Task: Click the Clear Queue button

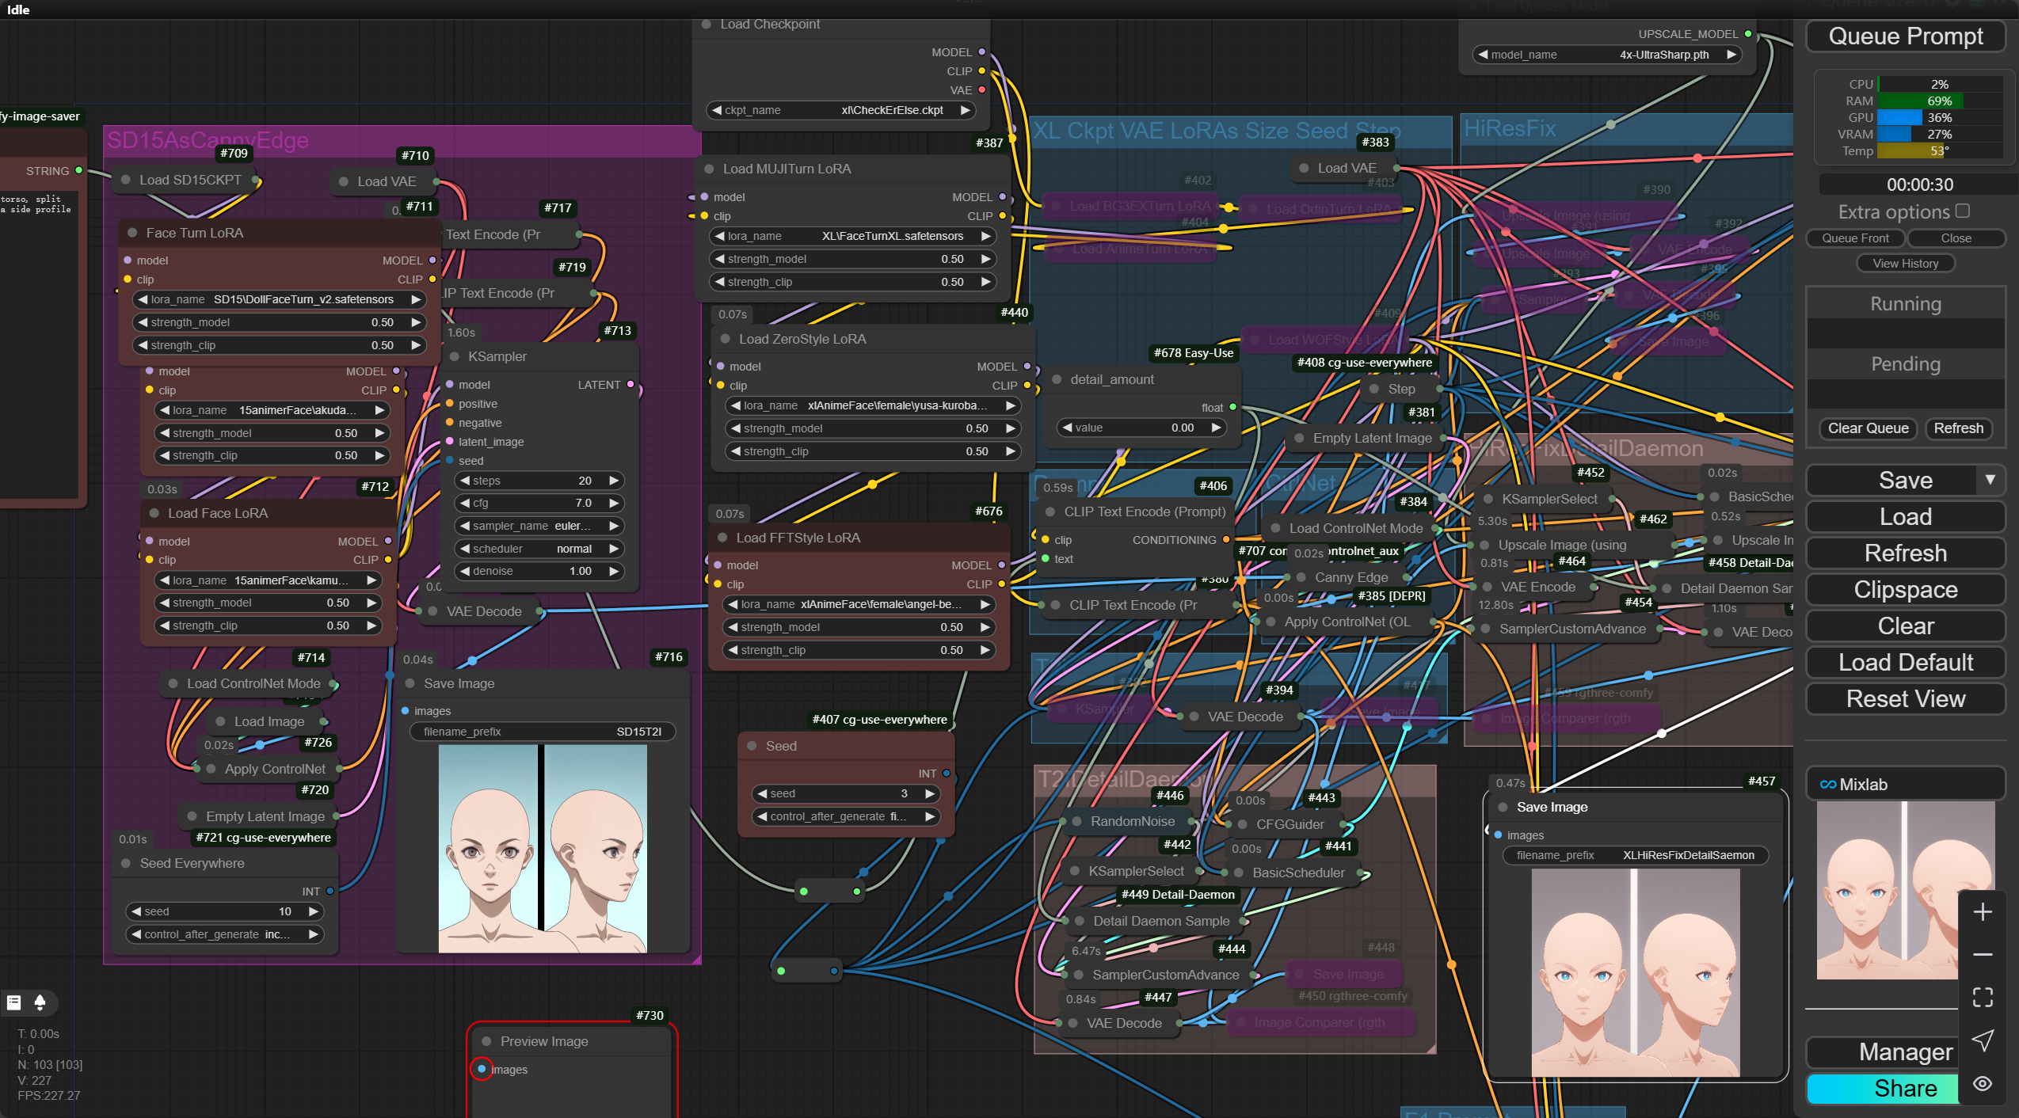Action: (x=1868, y=428)
